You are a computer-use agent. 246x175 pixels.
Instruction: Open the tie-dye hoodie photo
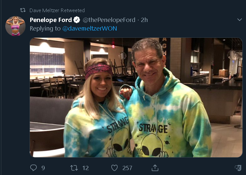pos(136,98)
